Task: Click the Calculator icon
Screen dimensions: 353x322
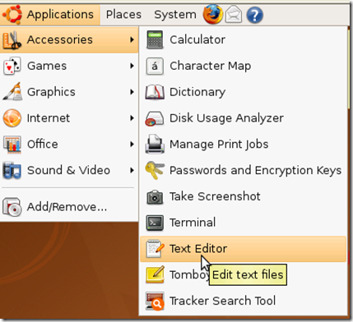Action: point(155,40)
